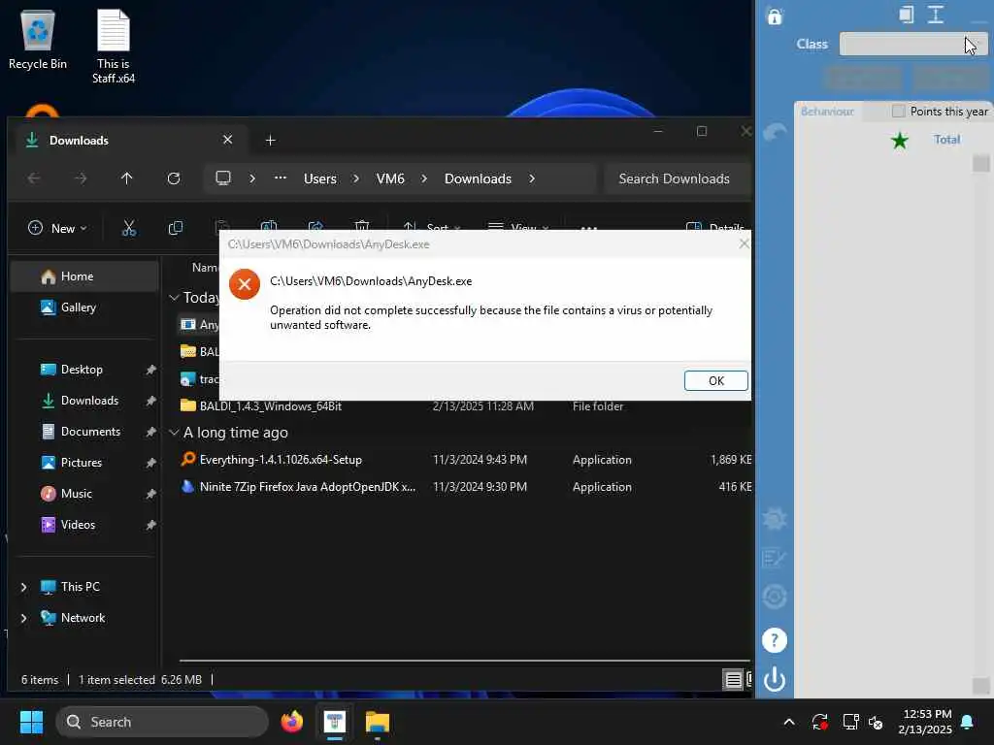
Task: Open Home in the navigation pane
Action: [84, 276]
